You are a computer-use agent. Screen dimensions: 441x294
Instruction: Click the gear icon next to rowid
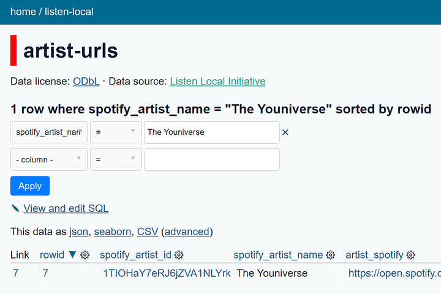point(85,255)
